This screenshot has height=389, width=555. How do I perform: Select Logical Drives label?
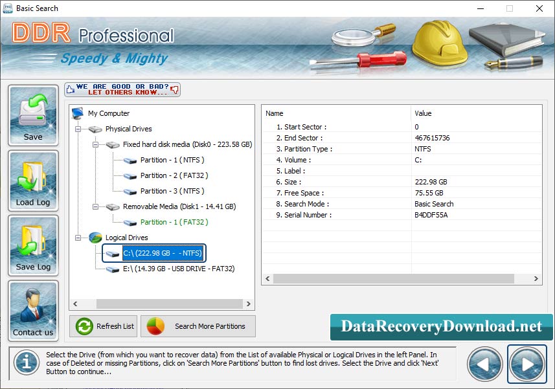(126, 238)
